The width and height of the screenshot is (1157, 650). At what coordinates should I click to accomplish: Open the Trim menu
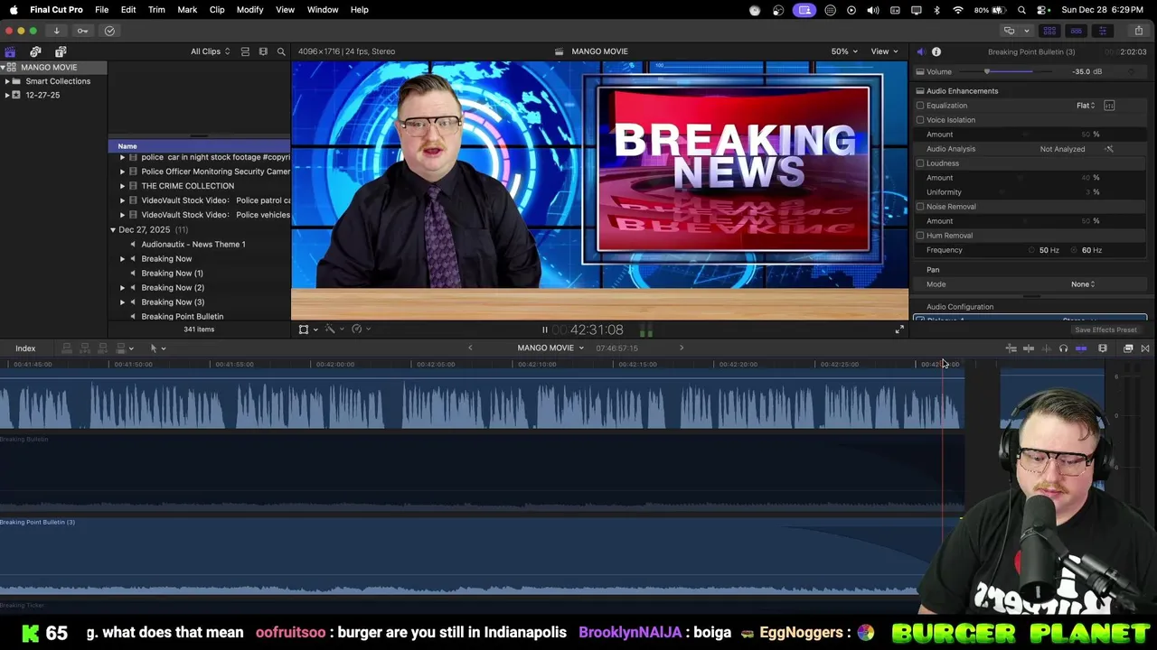click(156, 10)
